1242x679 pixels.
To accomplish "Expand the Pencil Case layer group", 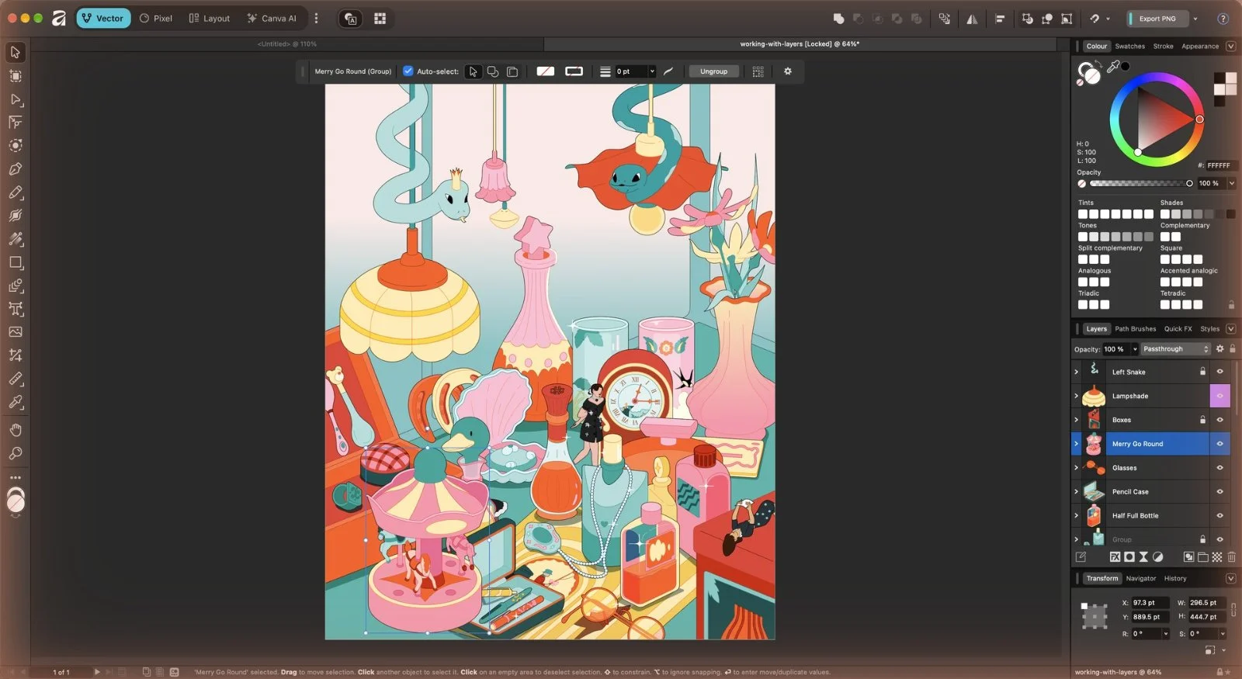I will tap(1076, 492).
